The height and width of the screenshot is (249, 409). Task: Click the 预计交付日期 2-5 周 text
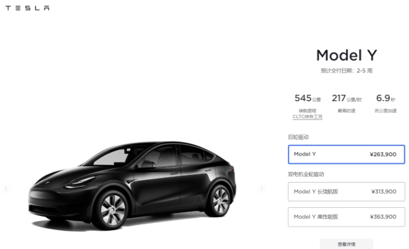pyautogui.click(x=347, y=71)
